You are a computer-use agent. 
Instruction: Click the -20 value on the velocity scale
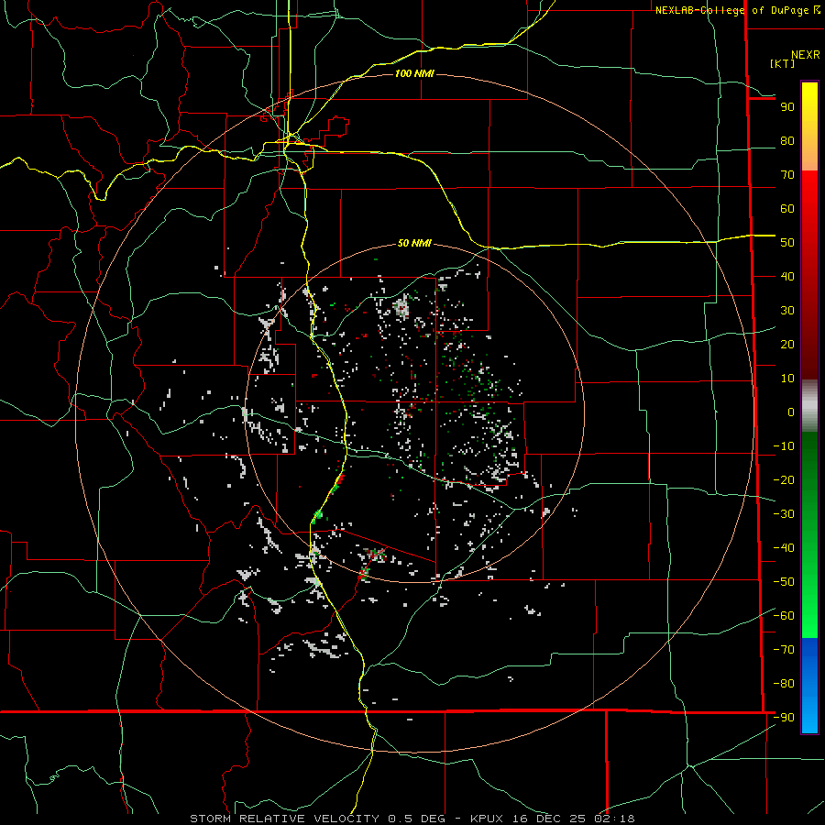click(784, 480)
